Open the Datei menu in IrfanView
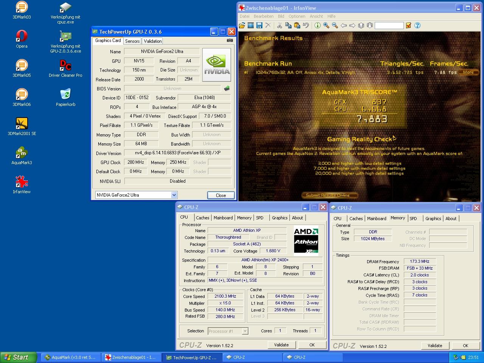The width and height of the screenshot is (484, 363). point(245,16)
